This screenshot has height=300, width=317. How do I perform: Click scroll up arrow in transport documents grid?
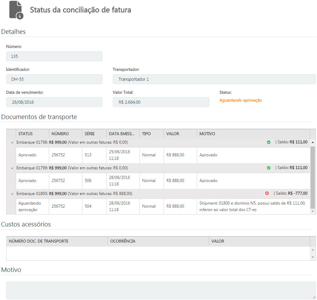click(x=313, y=142)
